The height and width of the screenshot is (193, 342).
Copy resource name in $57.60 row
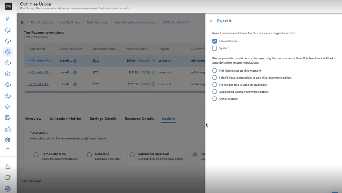75,61
